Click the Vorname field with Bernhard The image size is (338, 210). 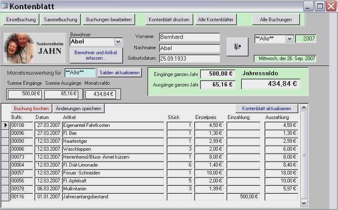(x=189, y=37)
